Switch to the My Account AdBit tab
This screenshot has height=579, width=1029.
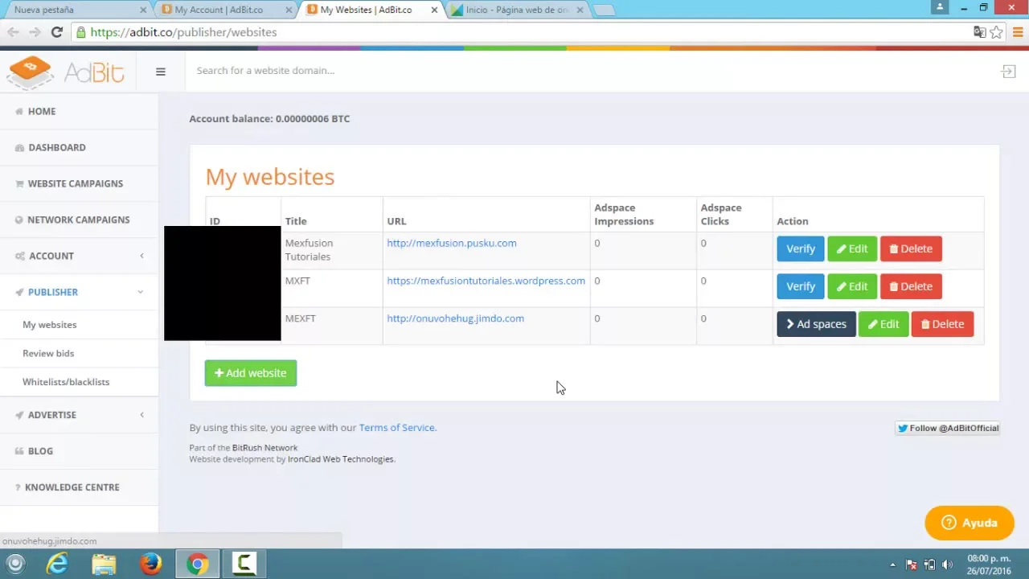pos(219,10)
